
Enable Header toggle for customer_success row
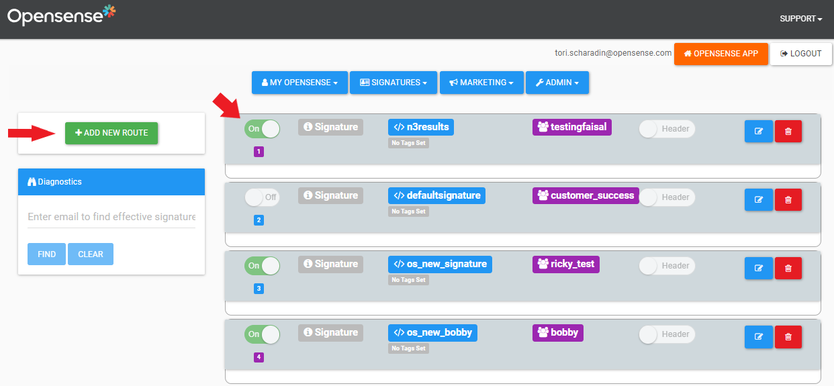667,197
